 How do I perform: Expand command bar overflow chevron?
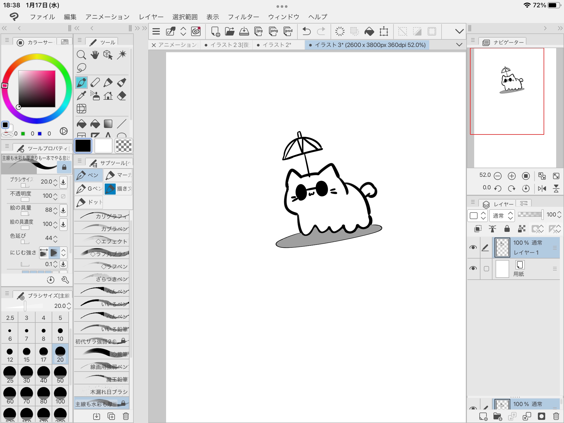(459, 31)
